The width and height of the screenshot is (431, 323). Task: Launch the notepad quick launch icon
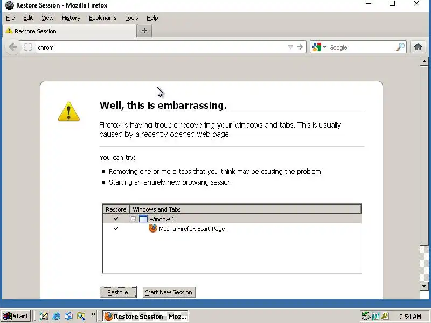point(44,316)
